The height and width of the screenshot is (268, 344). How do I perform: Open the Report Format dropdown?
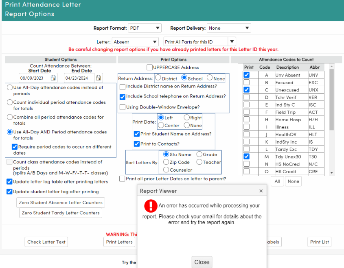(x=145, y=28)
